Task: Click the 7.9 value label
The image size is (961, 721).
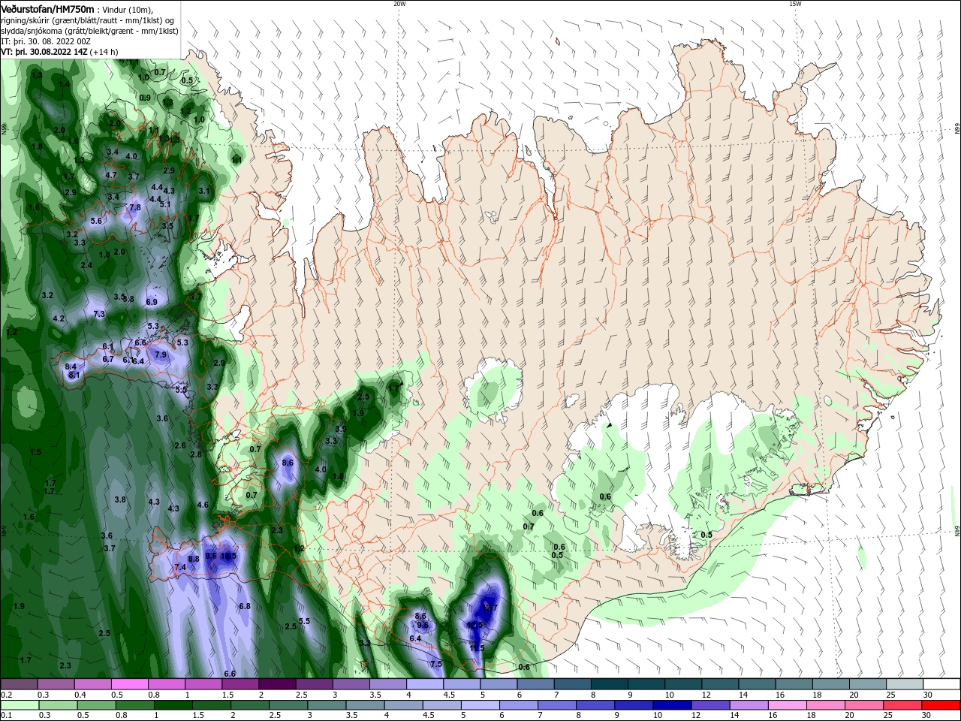Action: [161, 354]
